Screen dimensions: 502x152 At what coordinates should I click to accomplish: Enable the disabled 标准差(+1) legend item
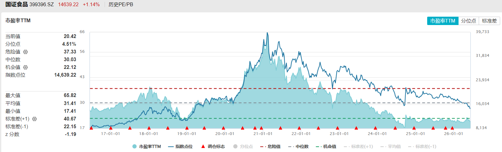[359, 146]
